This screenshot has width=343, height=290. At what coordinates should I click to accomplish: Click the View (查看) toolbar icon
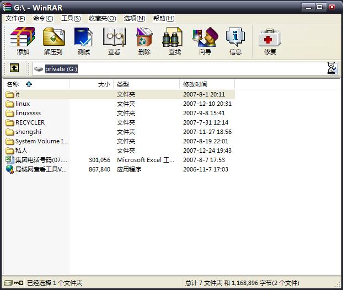point(114,36)
